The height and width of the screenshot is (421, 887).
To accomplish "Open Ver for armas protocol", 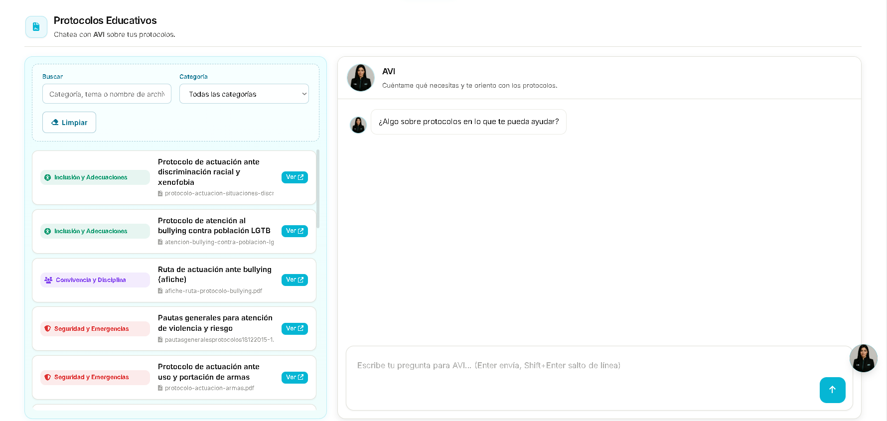I will [x=295, y=378].
